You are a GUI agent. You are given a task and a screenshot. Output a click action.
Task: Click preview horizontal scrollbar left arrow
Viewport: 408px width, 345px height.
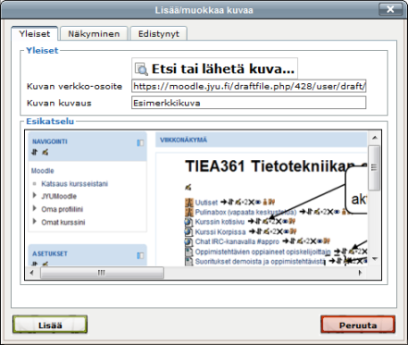tap(31, 273)
